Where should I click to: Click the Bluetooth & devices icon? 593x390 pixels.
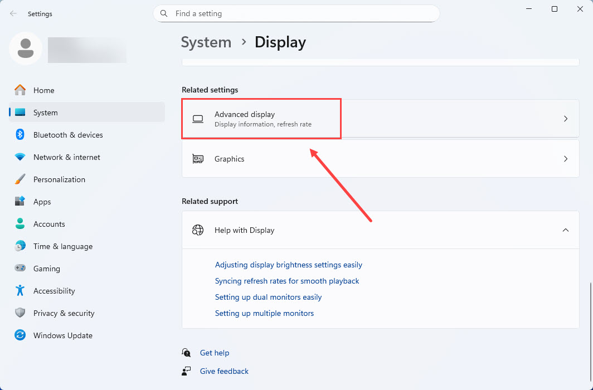(20, 135)
